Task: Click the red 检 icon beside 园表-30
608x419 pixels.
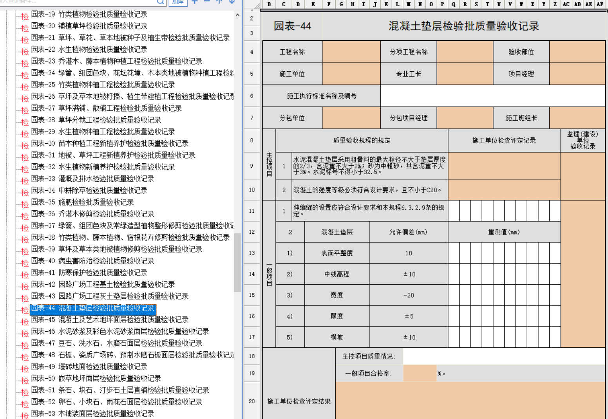Action: tap(25, 145)
